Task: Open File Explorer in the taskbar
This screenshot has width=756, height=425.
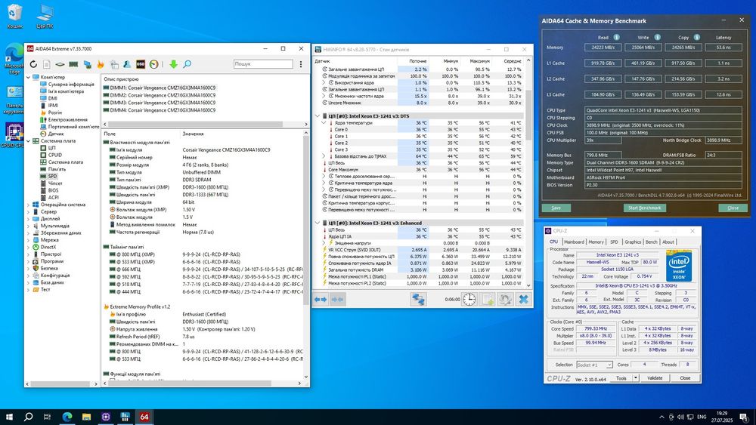Action: 86,417
